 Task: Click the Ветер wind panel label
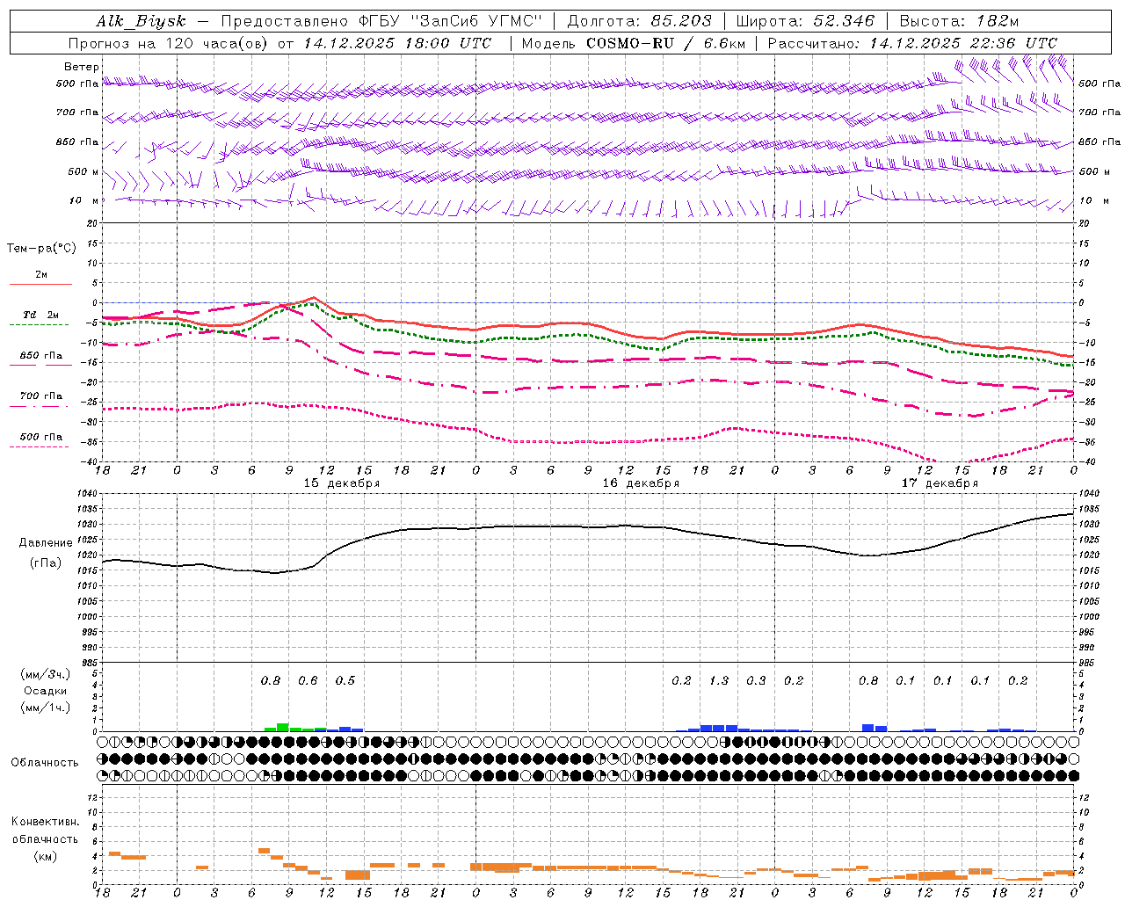pyautogui.click(x=82, y=67)
